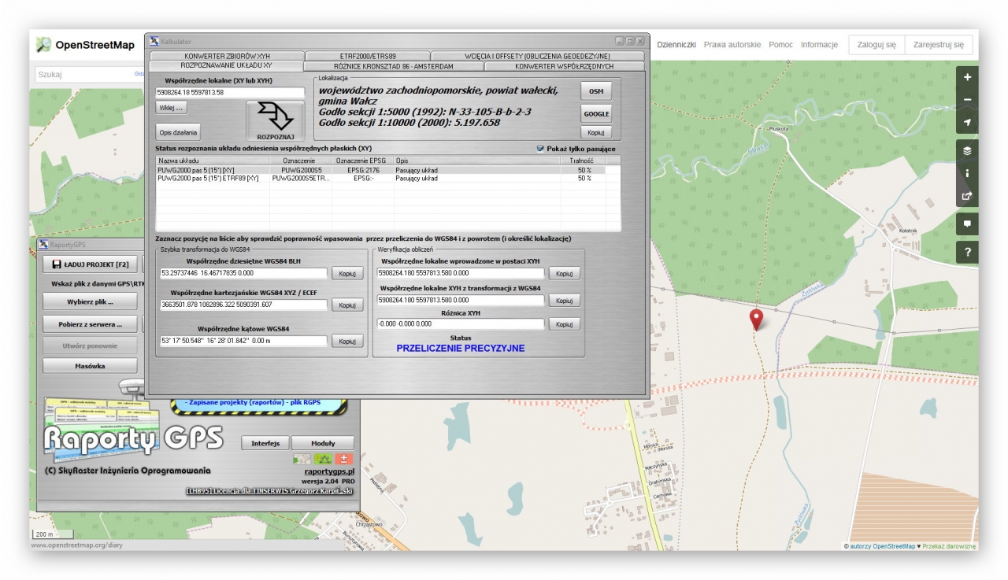Screen dimensions: 1008x580
Task: Click the local coordinates XY input field
Action: click(230, 93)
